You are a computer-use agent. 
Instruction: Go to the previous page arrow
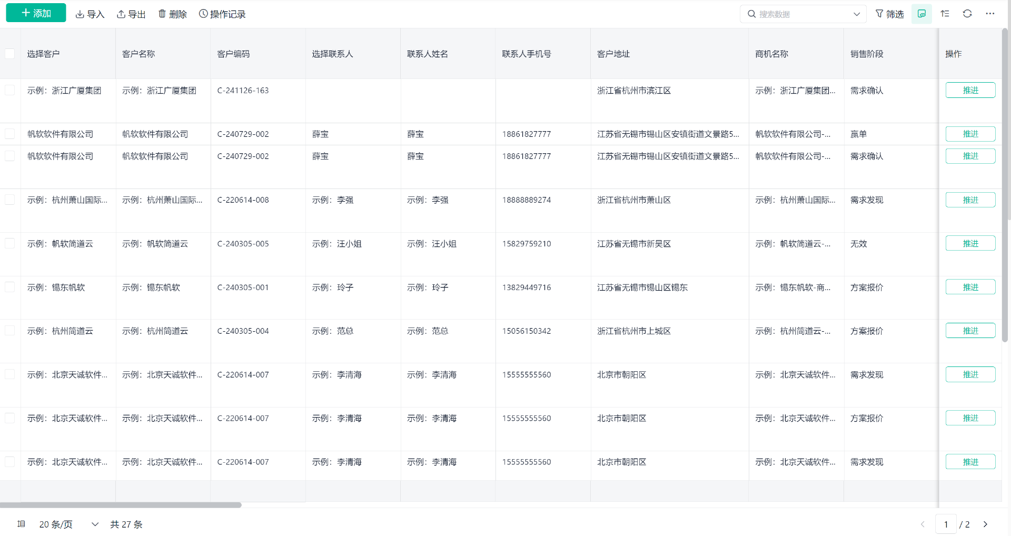923,524
